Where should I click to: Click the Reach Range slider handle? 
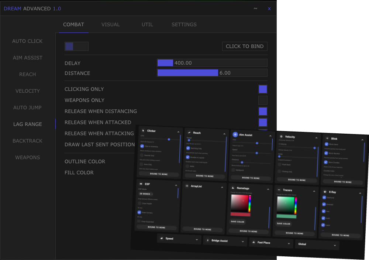189,140
